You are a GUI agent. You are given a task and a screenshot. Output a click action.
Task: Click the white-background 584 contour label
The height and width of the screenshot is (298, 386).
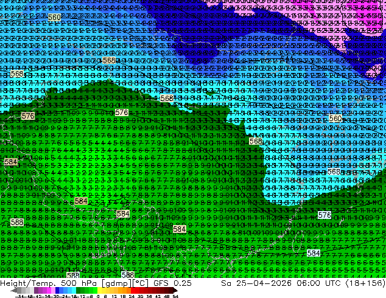[314, 253]
